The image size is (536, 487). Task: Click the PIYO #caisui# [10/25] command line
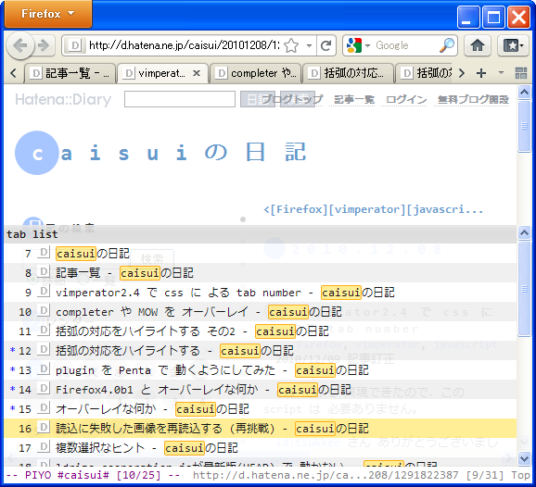pos(93,475)
